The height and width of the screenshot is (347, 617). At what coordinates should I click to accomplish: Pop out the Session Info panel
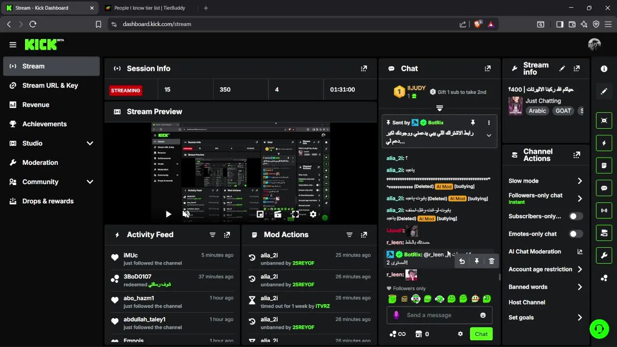click(364, 68)
